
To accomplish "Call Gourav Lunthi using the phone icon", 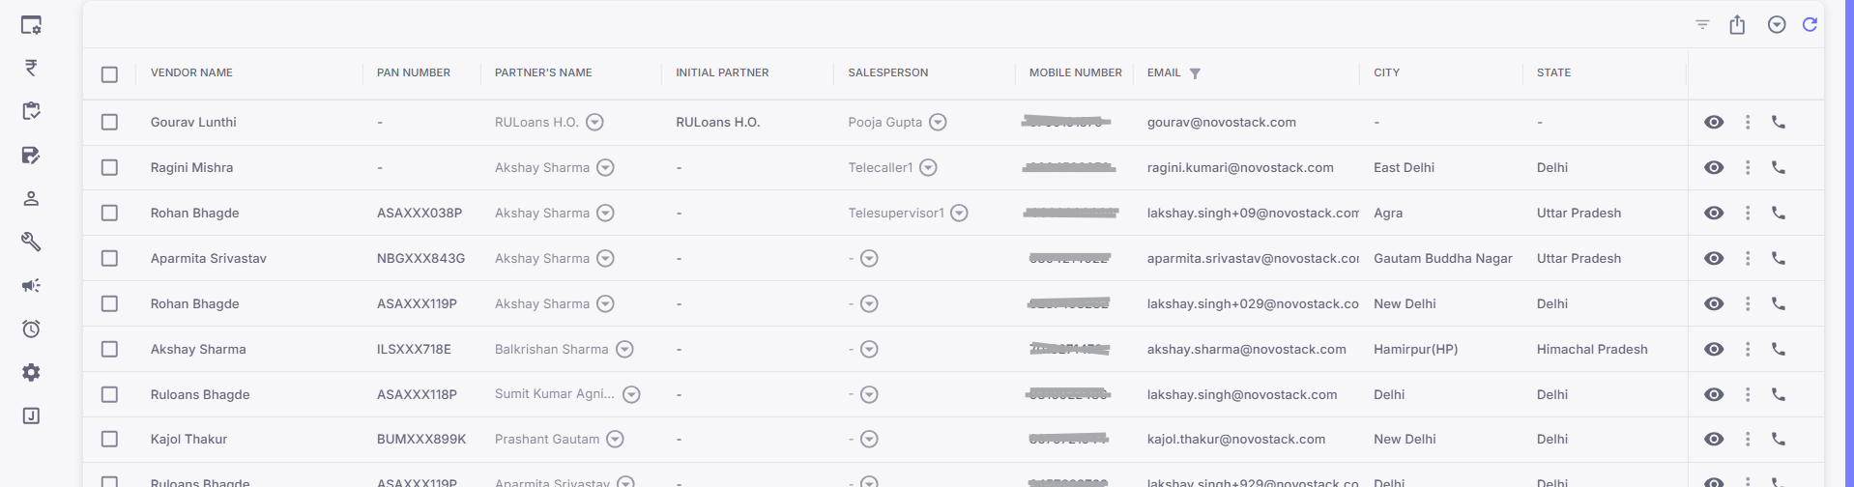I will click(1778, 122).
